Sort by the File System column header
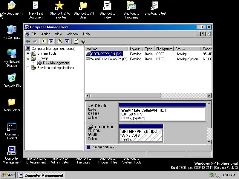 164,49
